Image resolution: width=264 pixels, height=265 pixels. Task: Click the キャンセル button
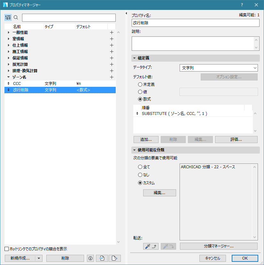[x=213, y=258]
